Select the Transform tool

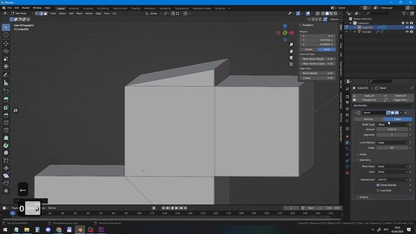pos(6,66)
